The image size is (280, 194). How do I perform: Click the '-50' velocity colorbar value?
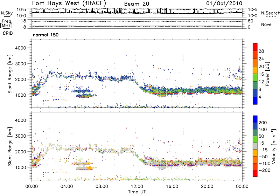263,157
